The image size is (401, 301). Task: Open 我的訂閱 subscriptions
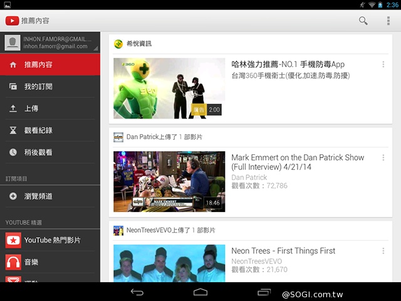(x=38, y=87)
